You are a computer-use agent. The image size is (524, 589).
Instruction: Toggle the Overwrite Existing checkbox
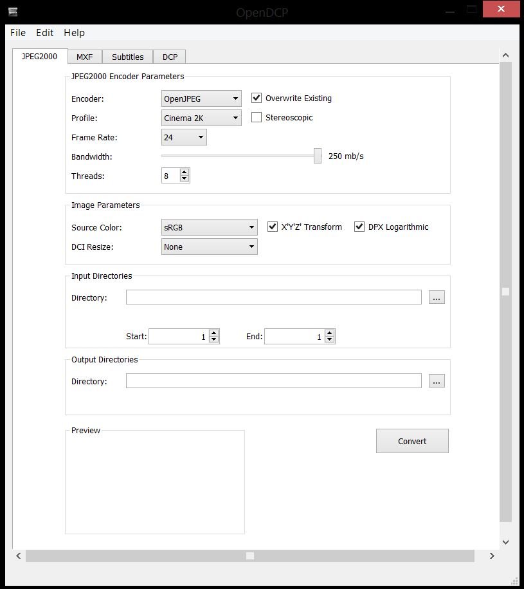256,98
